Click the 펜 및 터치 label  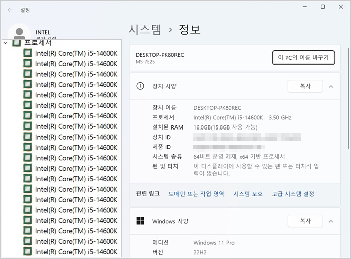[x=165, y=166]
